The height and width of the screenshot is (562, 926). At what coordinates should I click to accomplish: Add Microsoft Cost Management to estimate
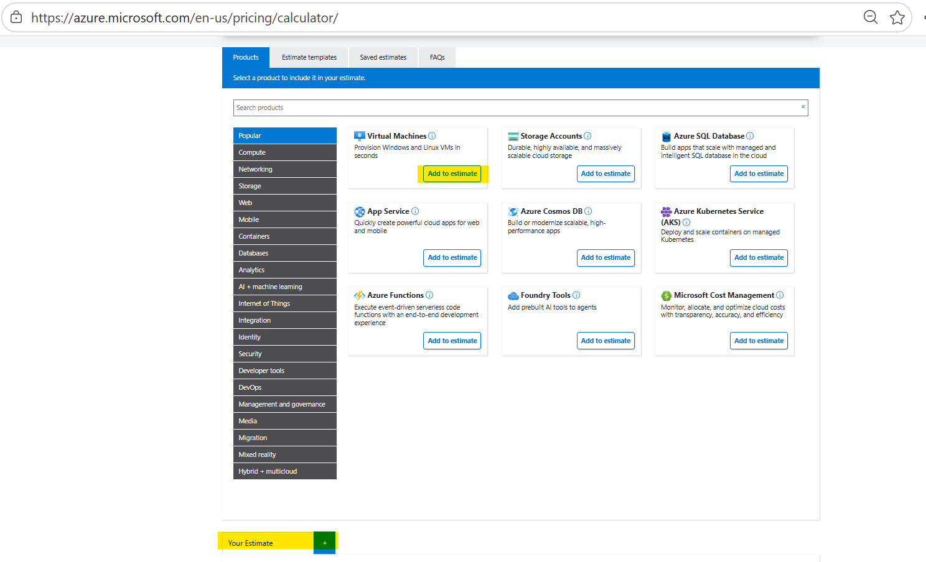759,341
